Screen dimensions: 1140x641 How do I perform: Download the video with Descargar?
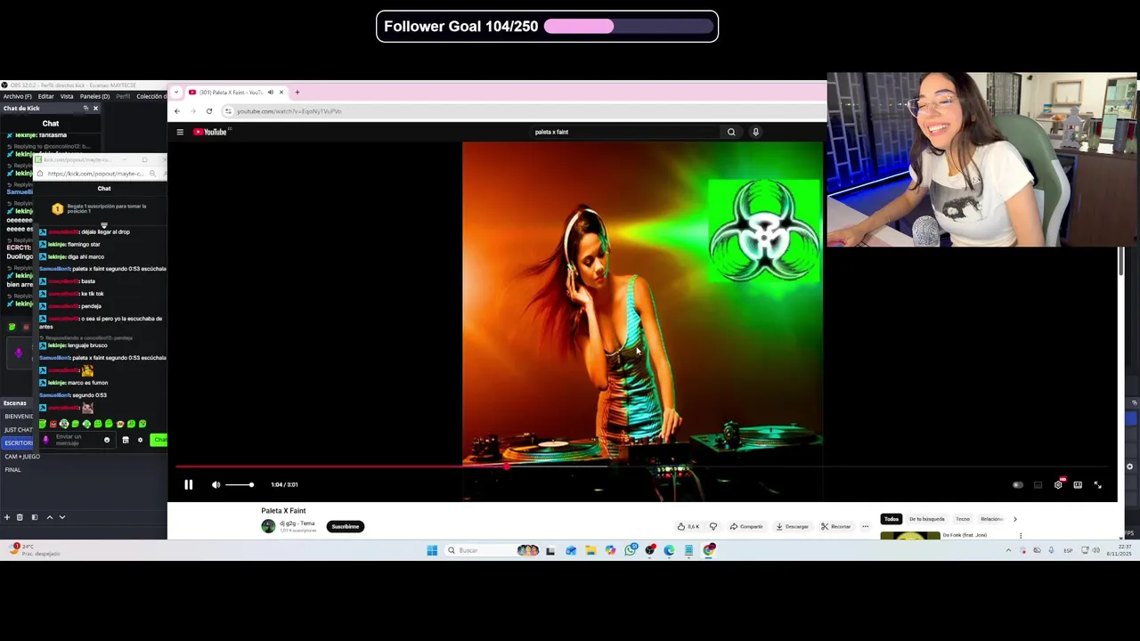tap(792, 526)
